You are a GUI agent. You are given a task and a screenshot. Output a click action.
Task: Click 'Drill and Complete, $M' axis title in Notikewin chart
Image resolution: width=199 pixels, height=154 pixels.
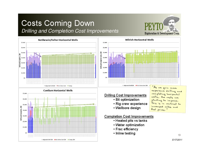20,60
